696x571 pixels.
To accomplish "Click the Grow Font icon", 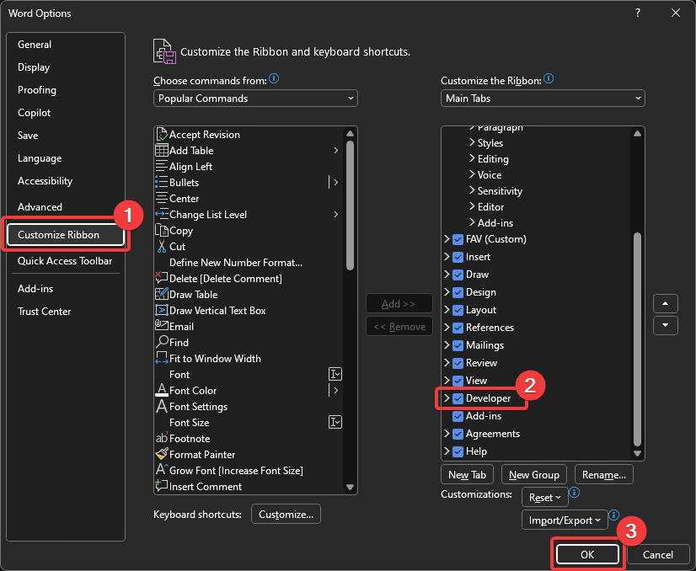I will pos(162,469).
